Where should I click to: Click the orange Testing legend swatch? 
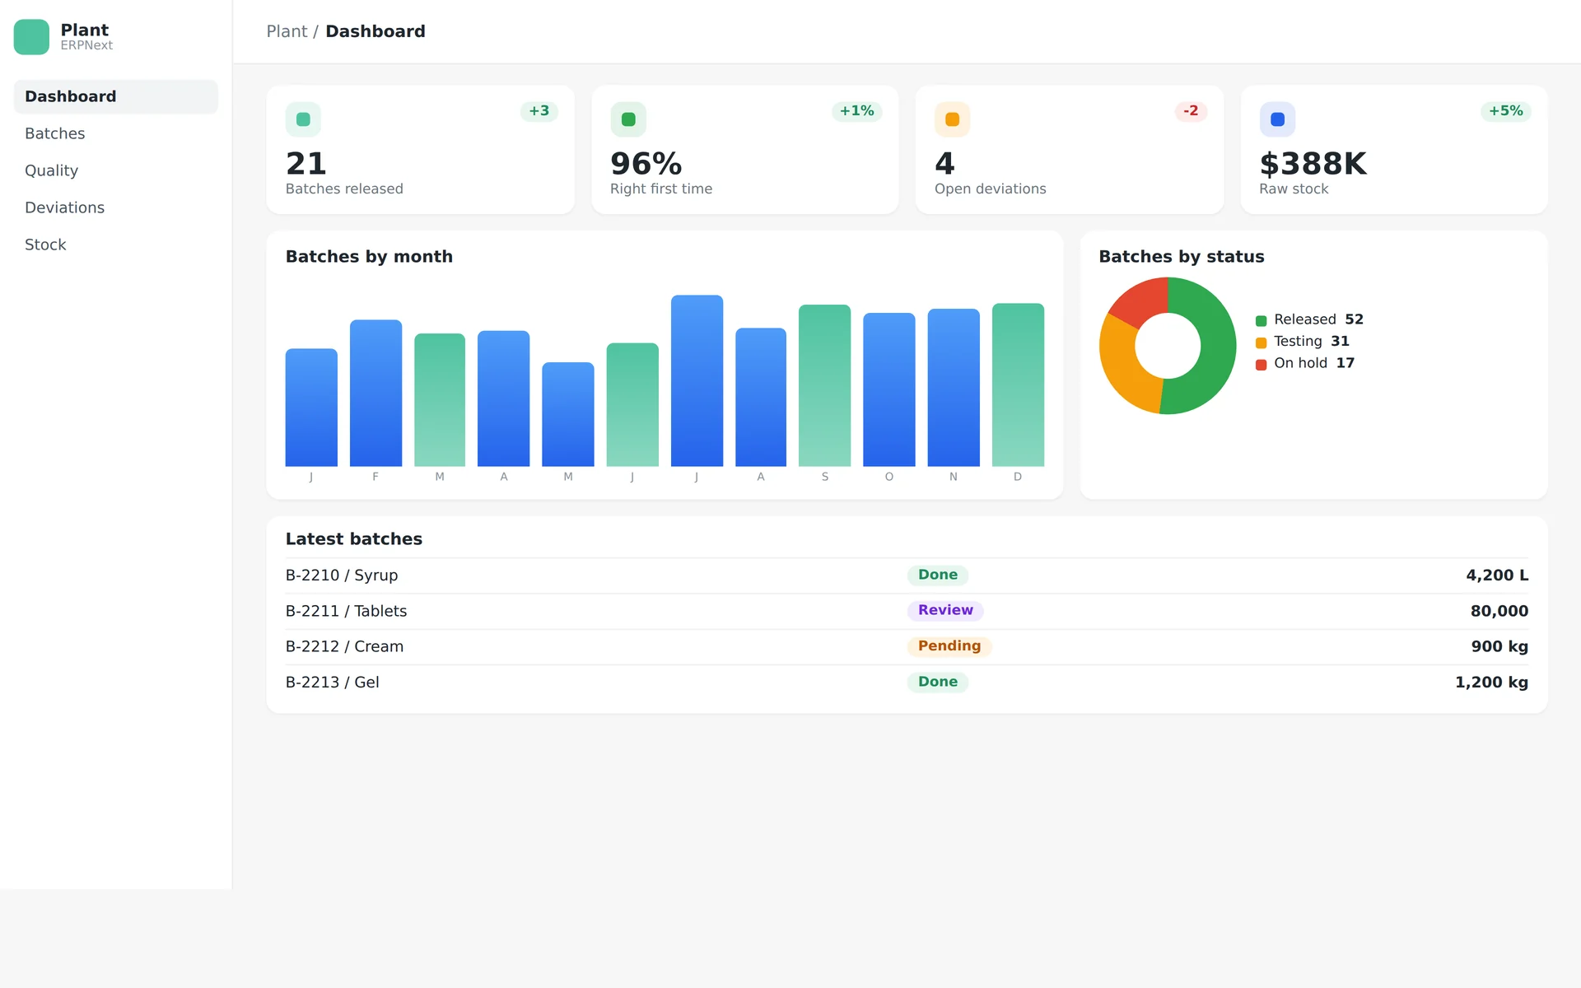pos(1261,343)
